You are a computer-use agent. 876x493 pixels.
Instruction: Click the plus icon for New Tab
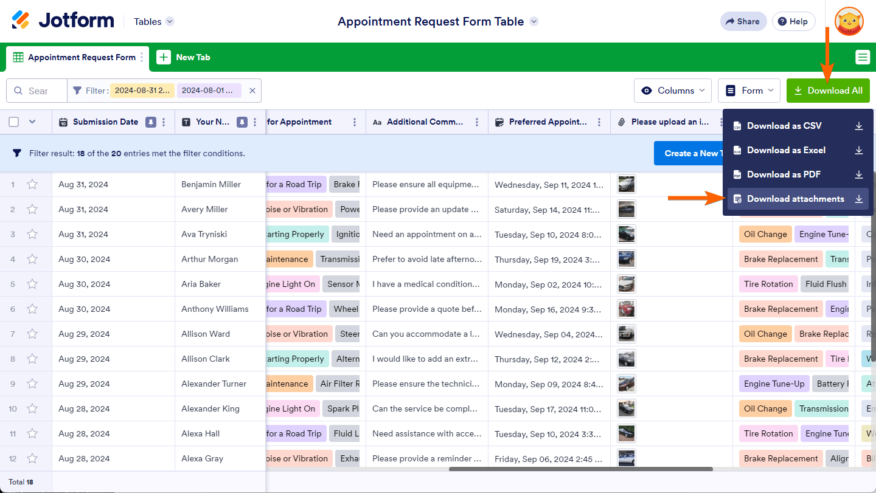coord(164,57)
